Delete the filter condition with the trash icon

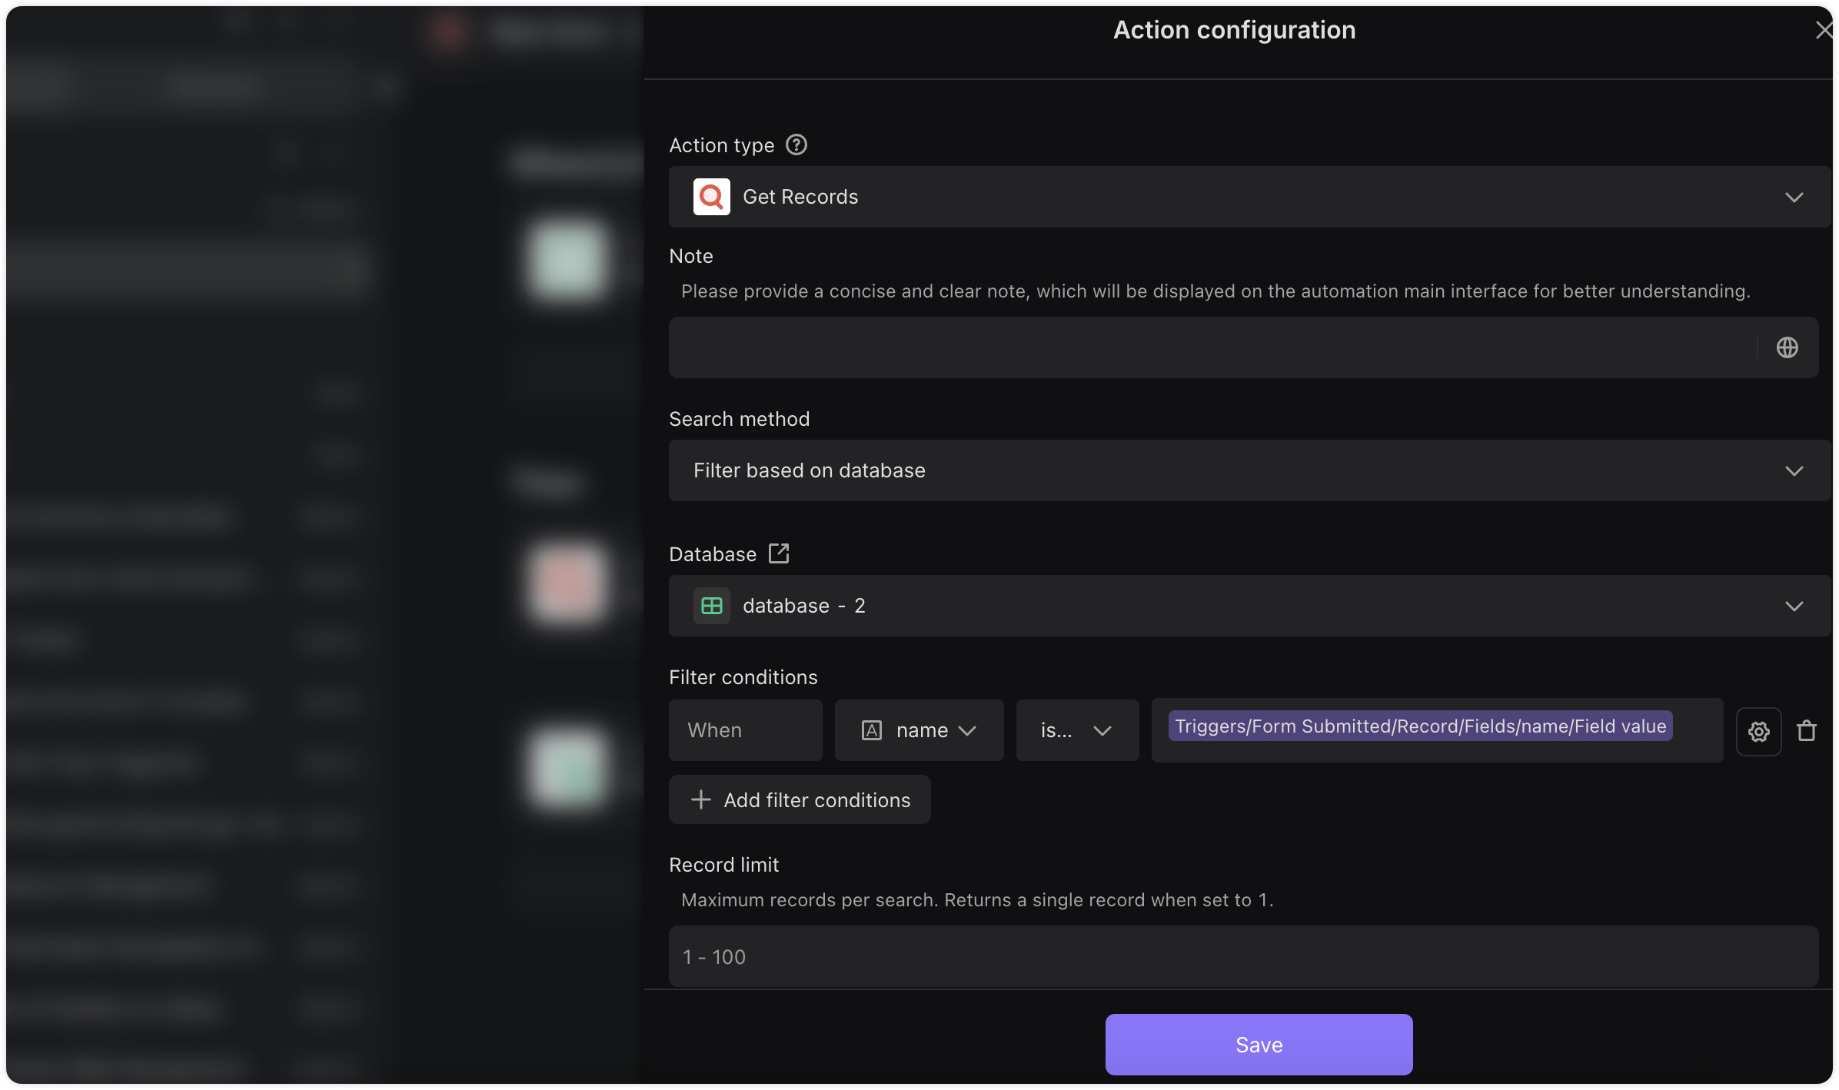[x=1806, y=730]
